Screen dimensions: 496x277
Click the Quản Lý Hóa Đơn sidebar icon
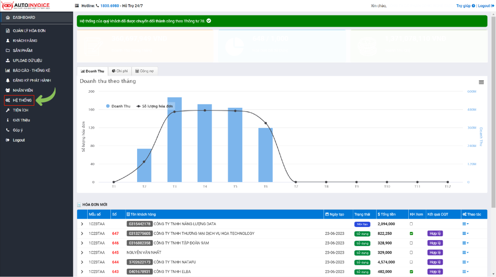click(x=8, y=31)
